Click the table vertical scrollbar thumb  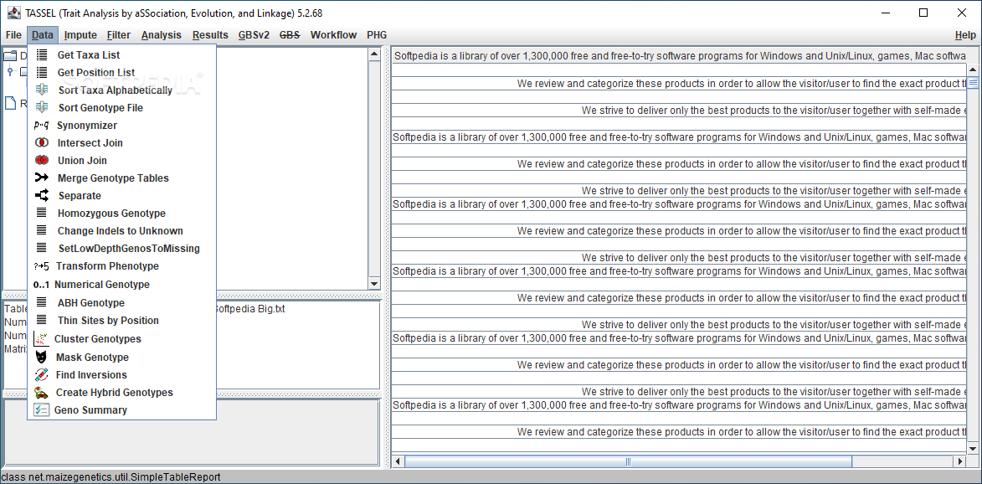[x=973, y=82]
